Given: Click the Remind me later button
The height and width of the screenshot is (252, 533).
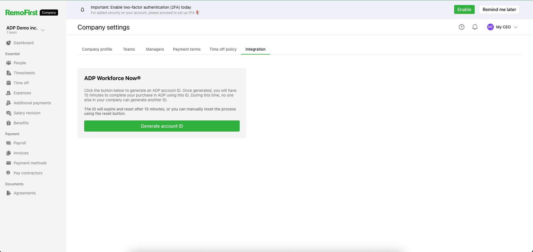Looking at the screenshot, I should coord(499,9).
